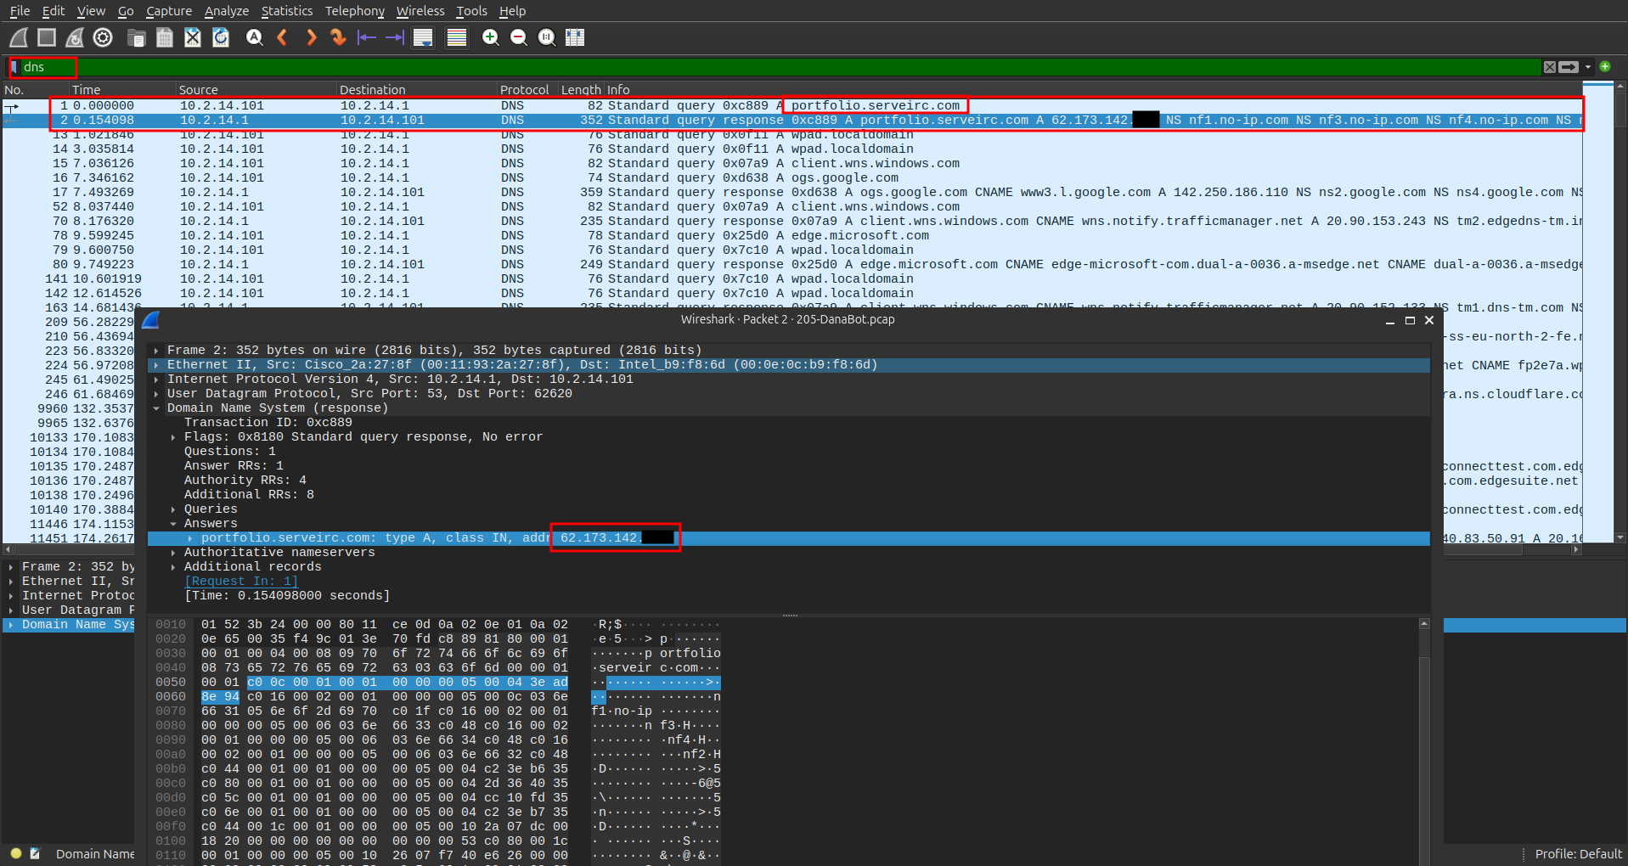1628x866 pixels.
Task: Toggle automatic scrolling during live capture
Action: pyautogui.click(x=422, y=37)
